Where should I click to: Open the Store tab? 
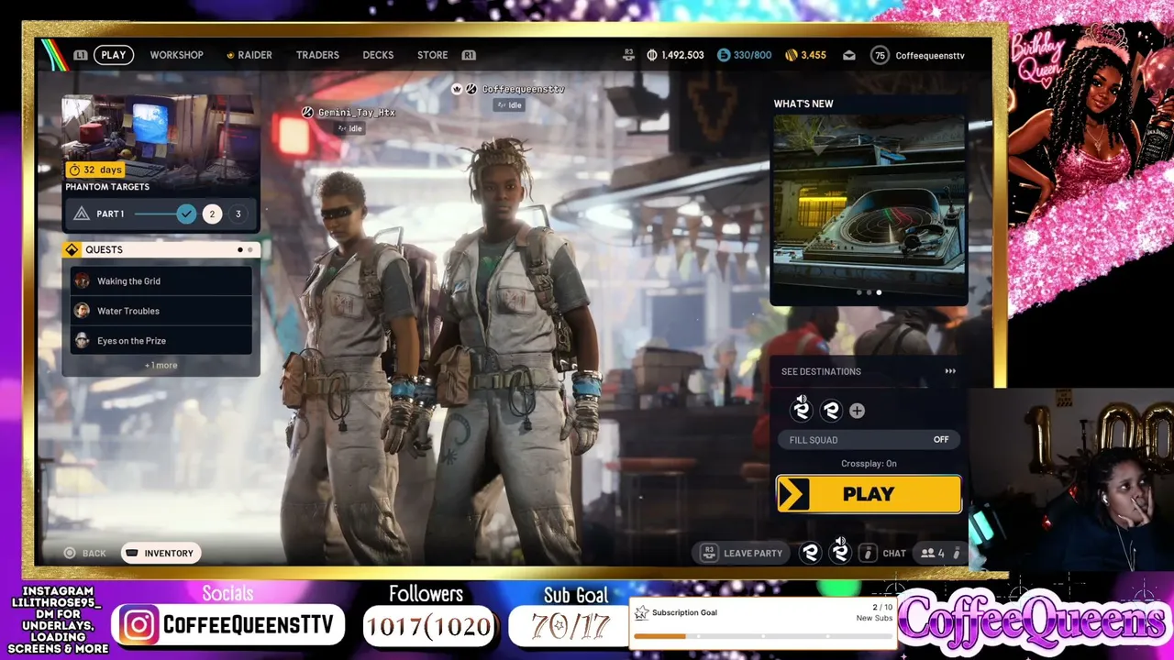[x=433, y=55]
